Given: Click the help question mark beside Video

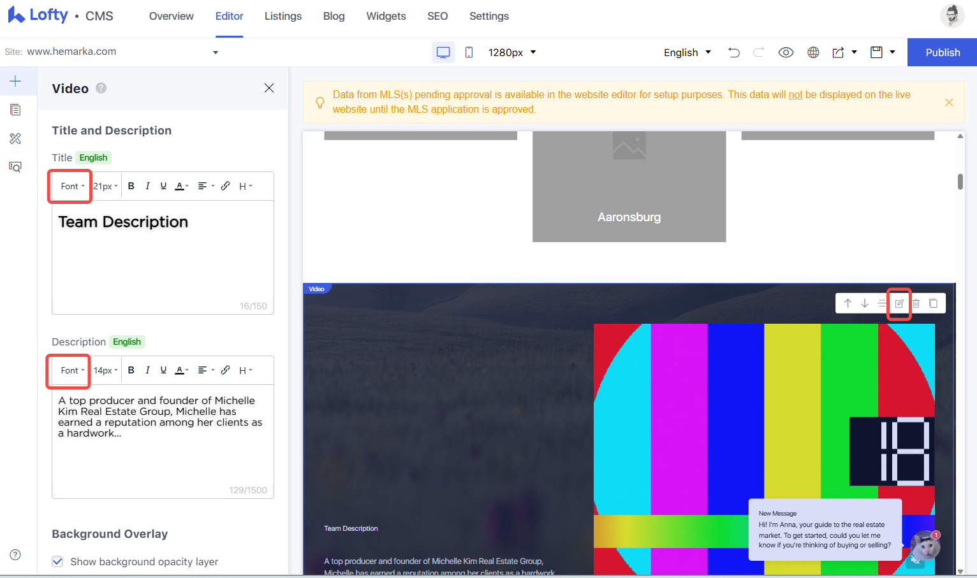Looking at the screenshot, I should [101, 89].
